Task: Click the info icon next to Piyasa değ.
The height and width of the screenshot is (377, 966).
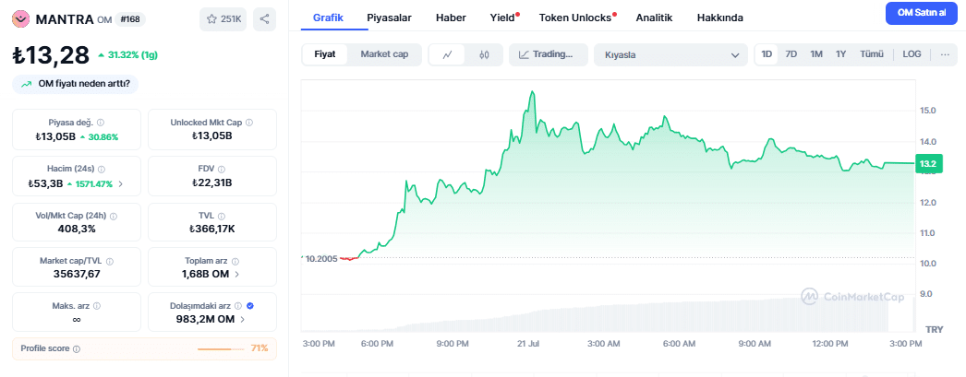Action: pos(101,123)
